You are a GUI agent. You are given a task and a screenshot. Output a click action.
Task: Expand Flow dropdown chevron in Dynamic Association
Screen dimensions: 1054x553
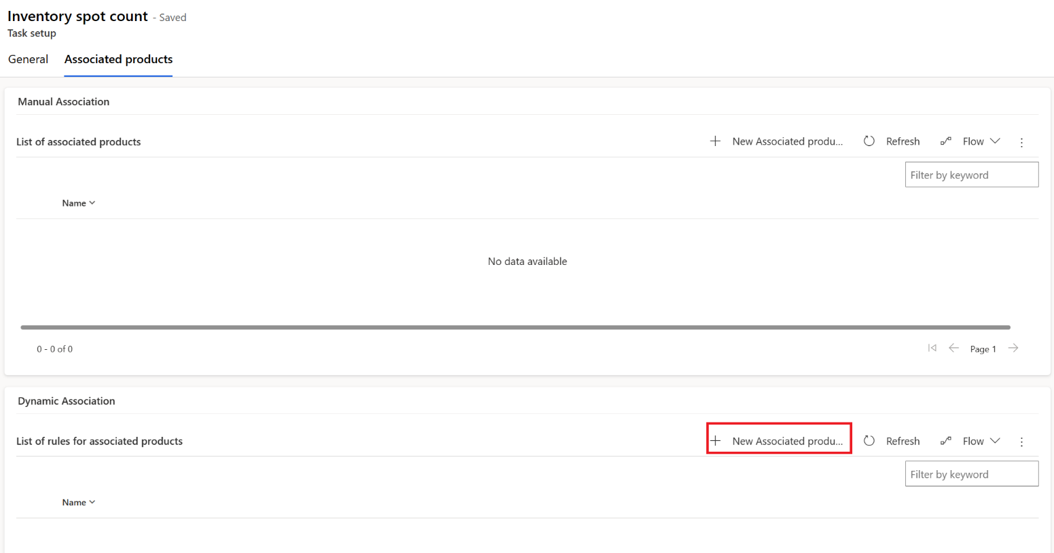pyautogui.click(x=995, y=441)
